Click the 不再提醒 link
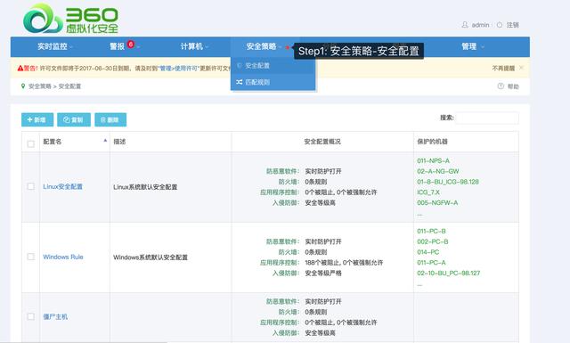The image size is (570, 343). point(503,68)
